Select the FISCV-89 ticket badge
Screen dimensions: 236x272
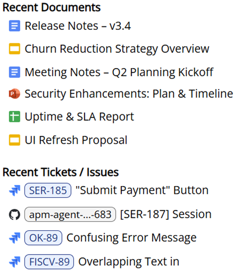(49, 262)
